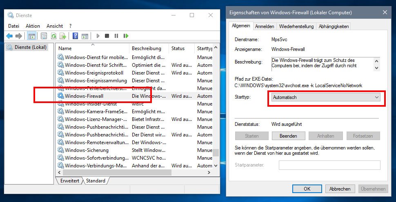
Task: Sort the list by Name column header
Action: click(x=93, y=48)
